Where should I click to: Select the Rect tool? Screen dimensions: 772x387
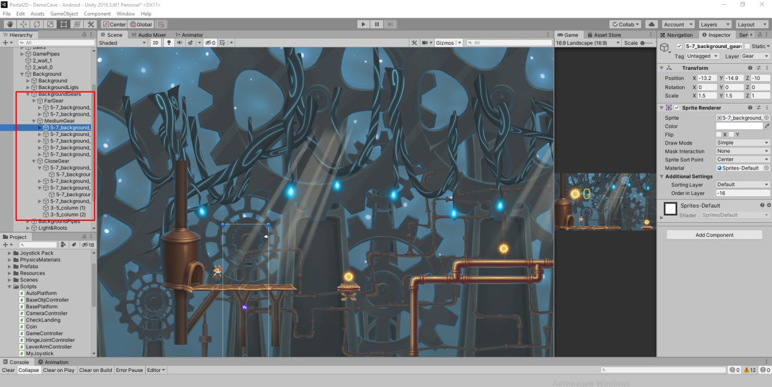64,25
